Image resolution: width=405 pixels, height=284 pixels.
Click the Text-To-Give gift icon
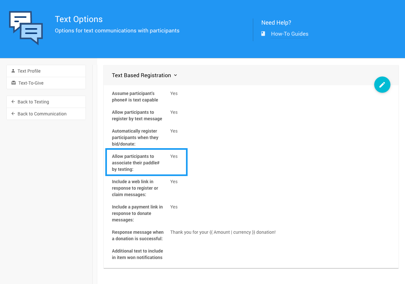click(13, 83)
